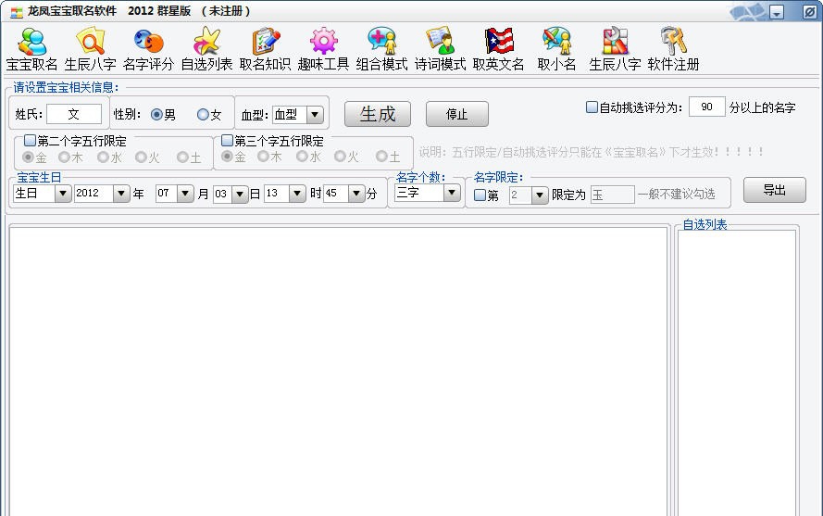Select 金 radio under 第二个字五行限定
The width and height of the screenshot is (823, 516).
pyautogui.click(x=29, y=157)
